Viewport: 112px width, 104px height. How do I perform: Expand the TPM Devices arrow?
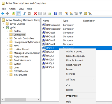(7, 75)
